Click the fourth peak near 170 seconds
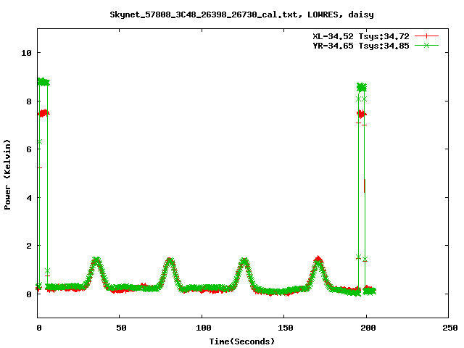 point(318,260)
